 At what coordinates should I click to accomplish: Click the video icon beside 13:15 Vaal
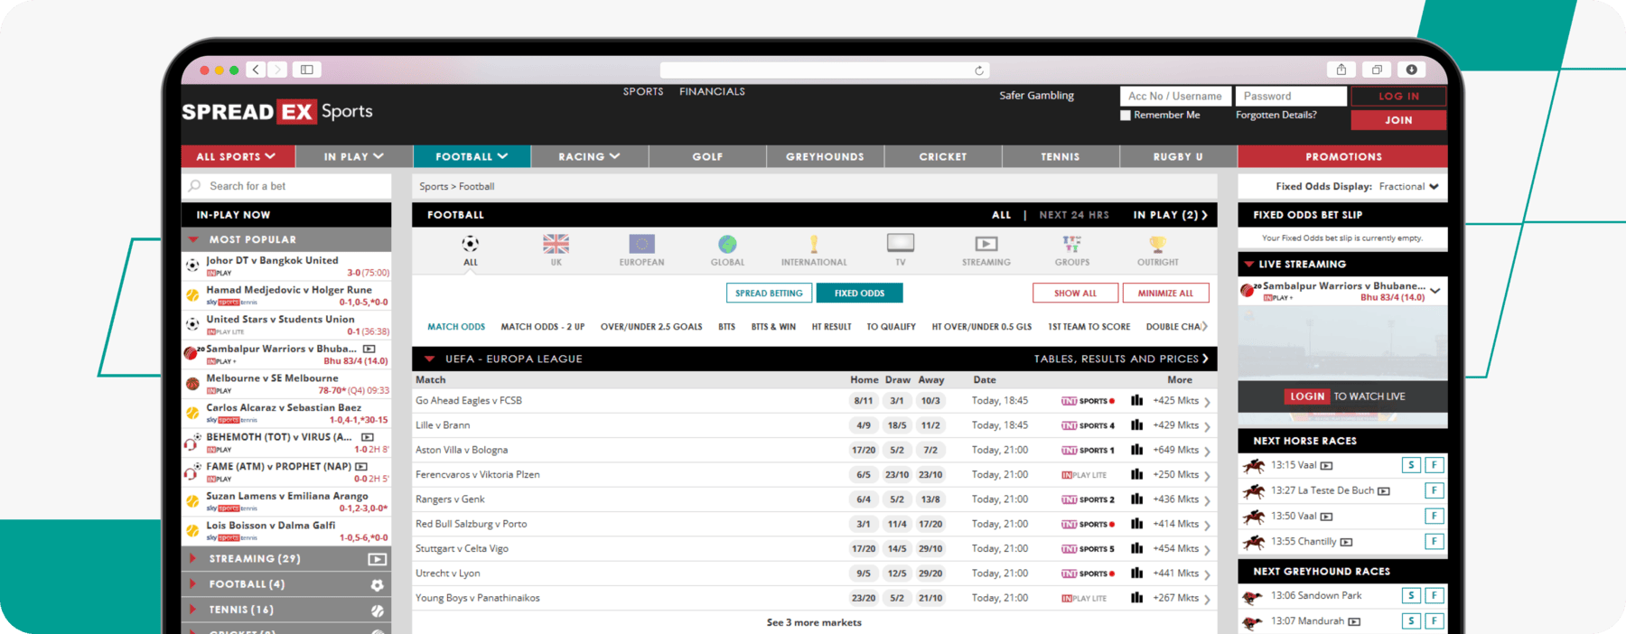(1326, 466)
